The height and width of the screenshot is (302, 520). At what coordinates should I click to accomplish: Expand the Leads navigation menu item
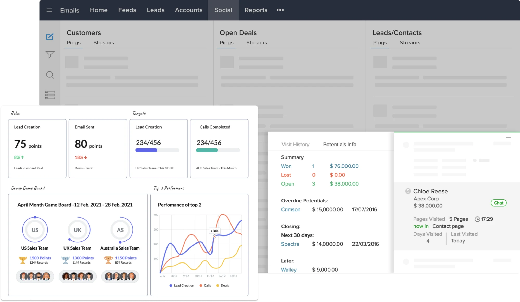click(156, 10)
